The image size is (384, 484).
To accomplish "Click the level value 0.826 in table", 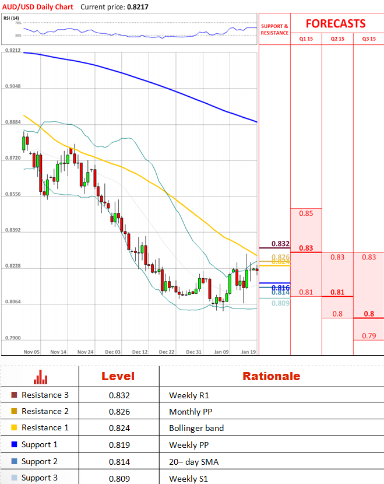I will pos(119,412).
